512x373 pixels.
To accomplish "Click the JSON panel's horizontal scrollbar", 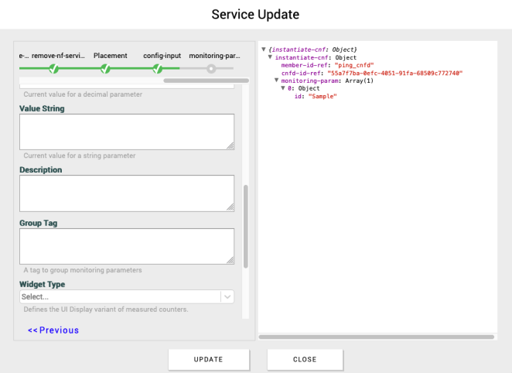I will (x=376, y=337).
